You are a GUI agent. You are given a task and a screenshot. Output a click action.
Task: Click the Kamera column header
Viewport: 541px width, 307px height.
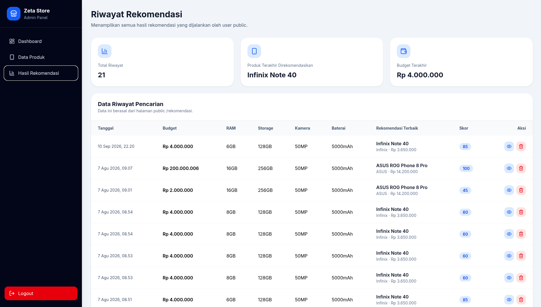[302, 128]
